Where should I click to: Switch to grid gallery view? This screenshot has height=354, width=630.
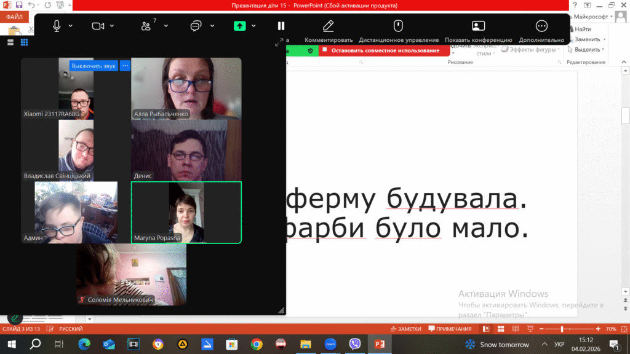point(25,42)
